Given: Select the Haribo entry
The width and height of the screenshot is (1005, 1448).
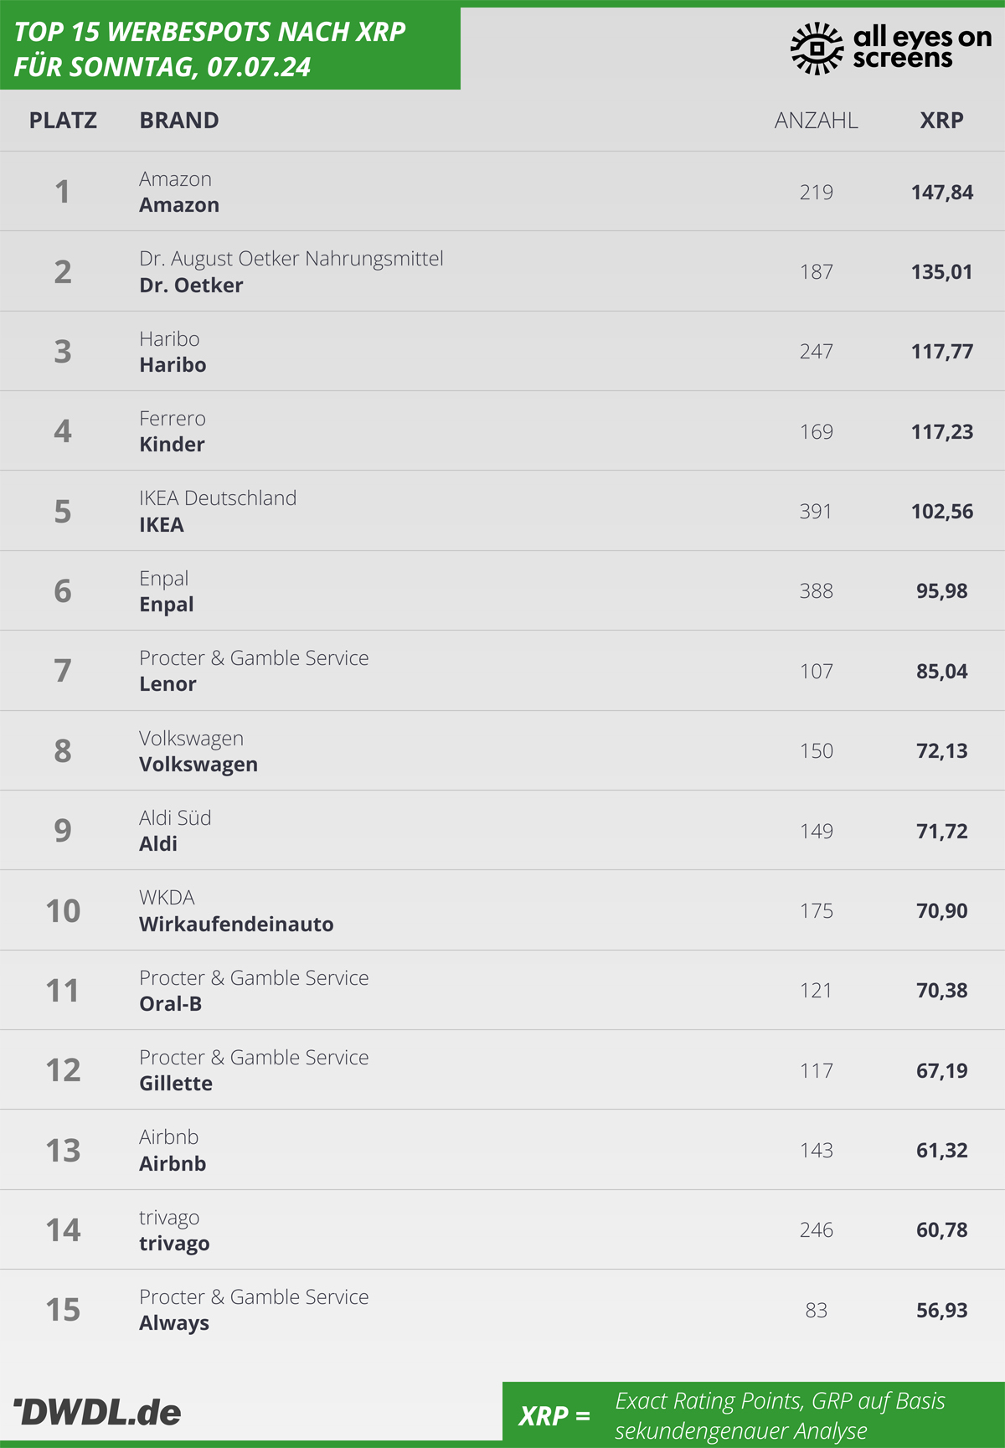Looking at the screenshot, I should (502, 351).
